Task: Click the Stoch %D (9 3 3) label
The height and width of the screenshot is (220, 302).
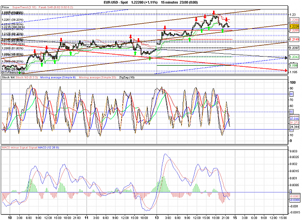Action: tap(27, 77)
